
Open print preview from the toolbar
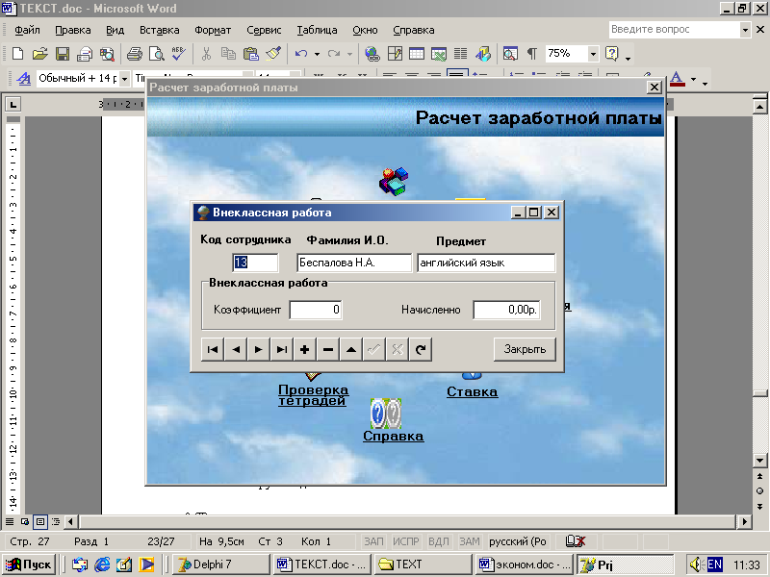pos(157,54)
